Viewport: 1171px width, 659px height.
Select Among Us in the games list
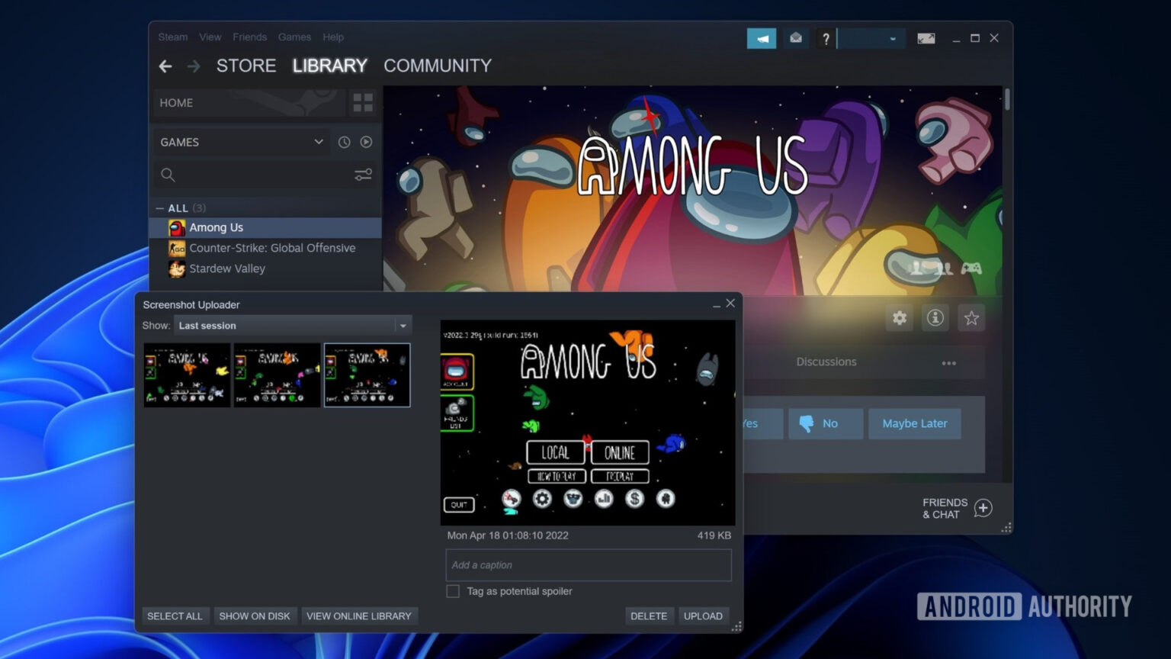[265, 227]
